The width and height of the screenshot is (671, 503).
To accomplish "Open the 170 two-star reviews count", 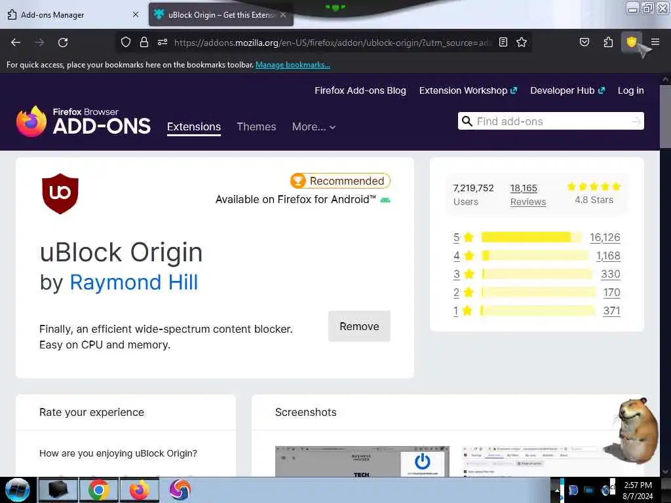I will click(x=611, y=293).
